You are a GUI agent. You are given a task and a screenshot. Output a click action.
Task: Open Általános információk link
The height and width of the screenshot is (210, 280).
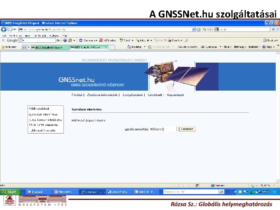102,95
